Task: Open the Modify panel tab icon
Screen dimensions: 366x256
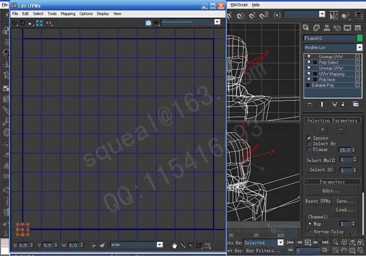Action: tap(316, 28)
